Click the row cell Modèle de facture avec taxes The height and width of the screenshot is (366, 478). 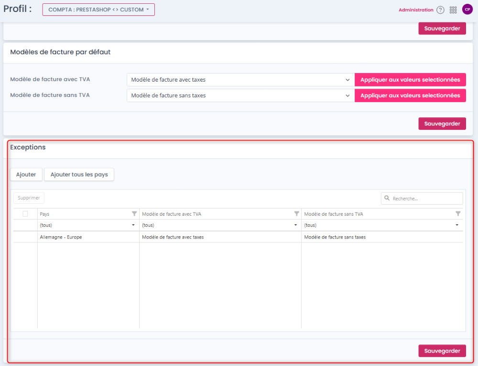point(220,237)
